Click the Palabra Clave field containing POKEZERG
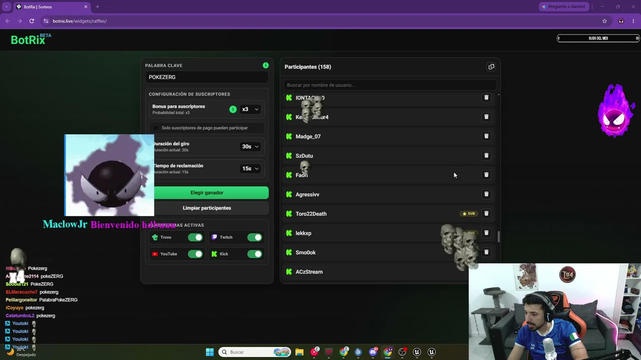The width and height of the screenshot is (641, 360). [207, 77]
